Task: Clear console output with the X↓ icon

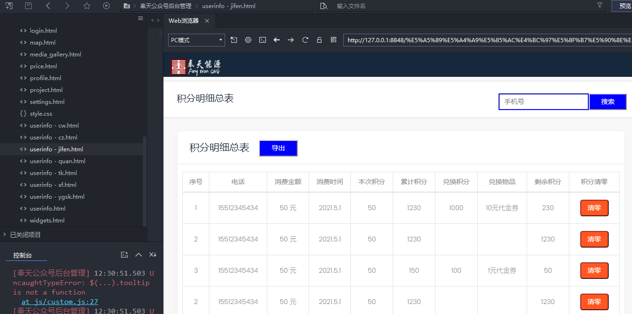Action: click(153, 255)
